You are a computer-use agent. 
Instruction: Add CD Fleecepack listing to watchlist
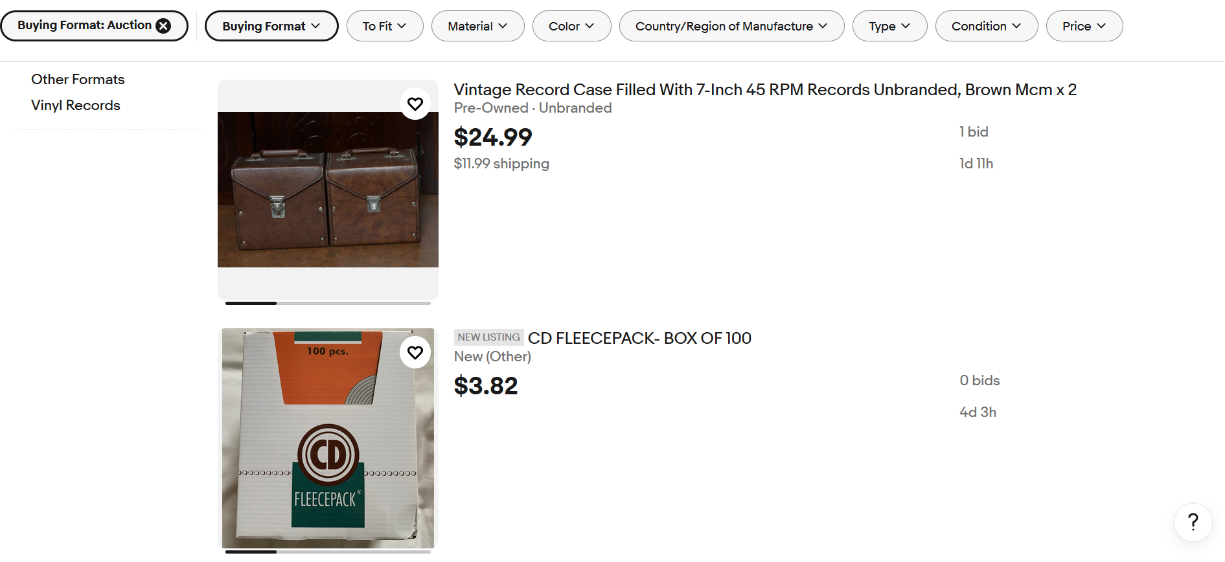415,352
